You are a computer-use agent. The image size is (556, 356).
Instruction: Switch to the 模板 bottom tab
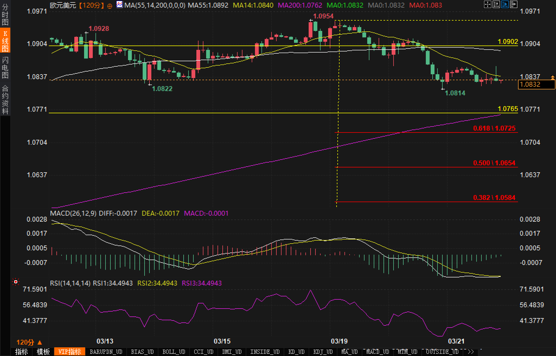43,352
